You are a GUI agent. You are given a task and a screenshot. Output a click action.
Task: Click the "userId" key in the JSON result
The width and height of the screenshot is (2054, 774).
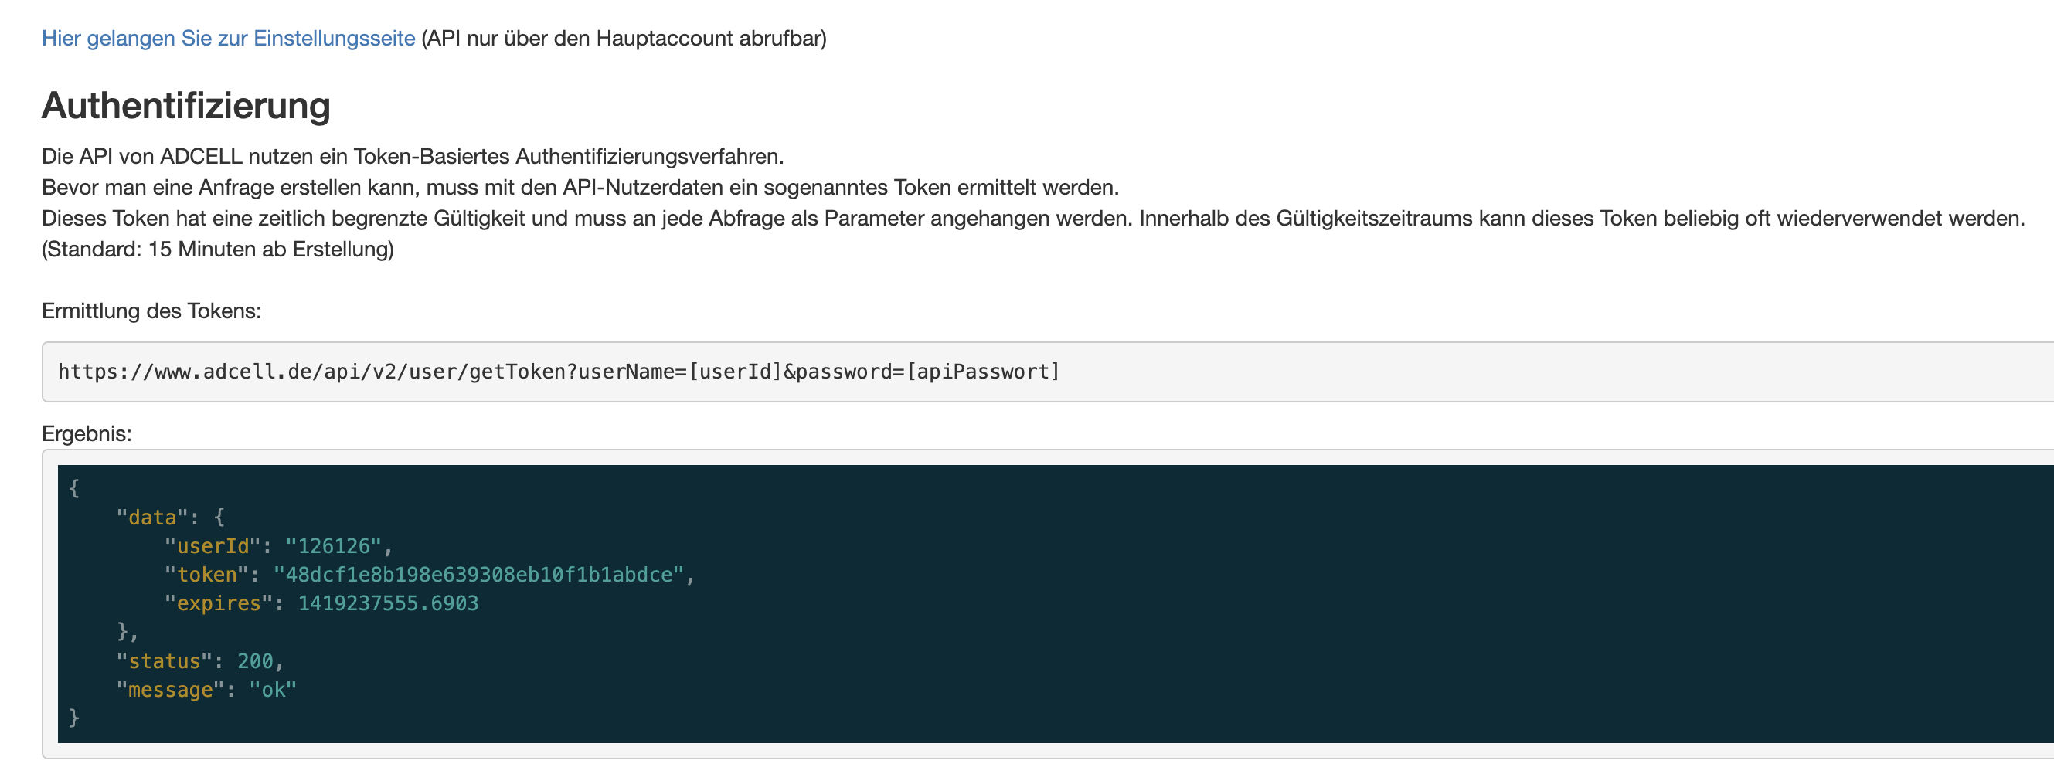click(x=213, y=546)
